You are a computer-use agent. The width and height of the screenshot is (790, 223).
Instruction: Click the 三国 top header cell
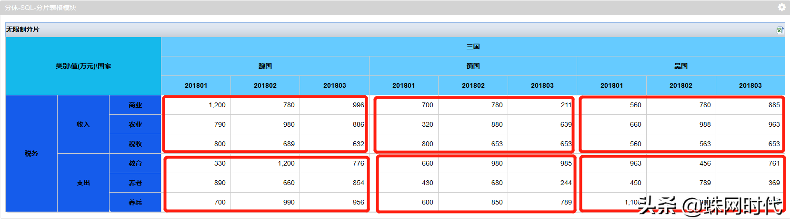tap(473, 46)
